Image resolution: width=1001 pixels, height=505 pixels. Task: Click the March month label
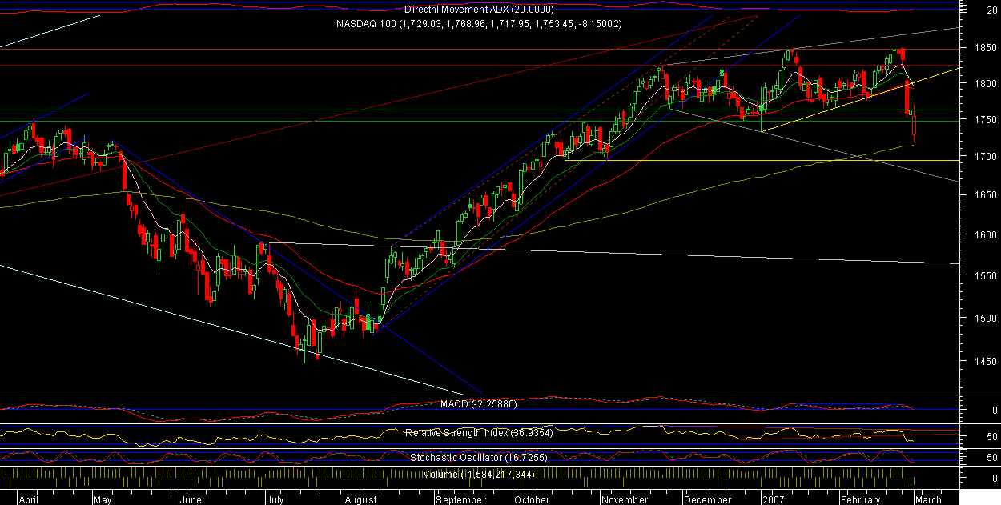click(927, 499)
